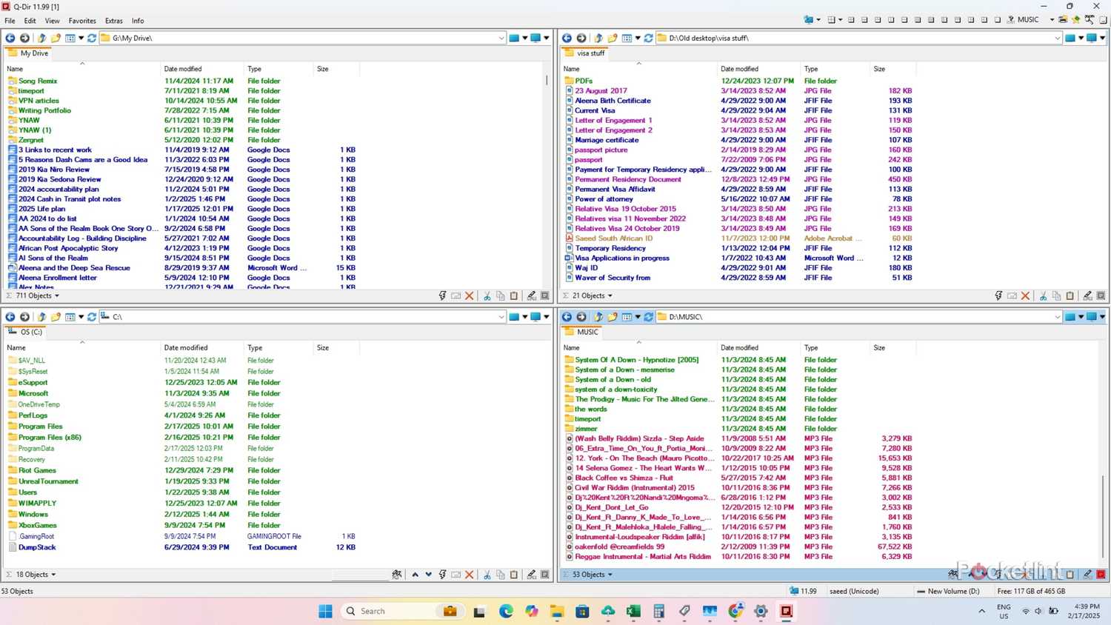Open the C:\ address bar dropdown
This screenshot has height=625, width=1111.
pos(502,316)
